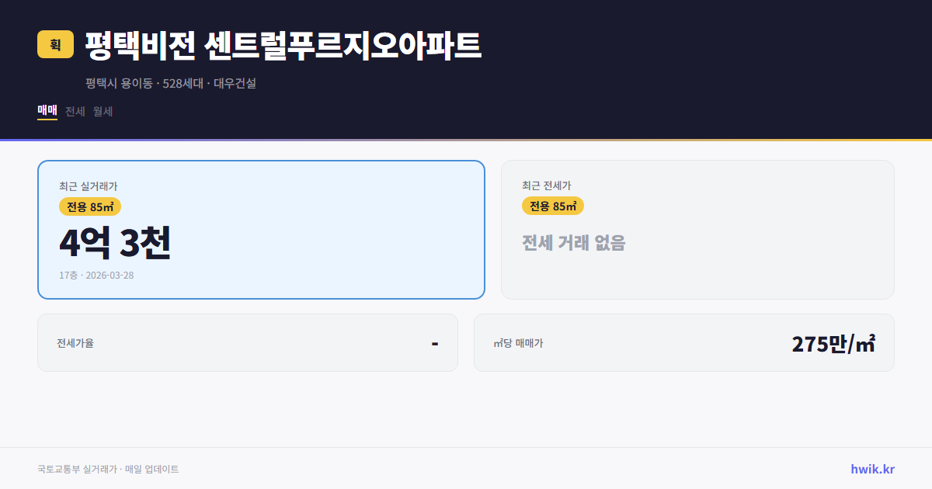Click the apartment title 평택비전 센트럴푸르지오아파트

point(283,45)
